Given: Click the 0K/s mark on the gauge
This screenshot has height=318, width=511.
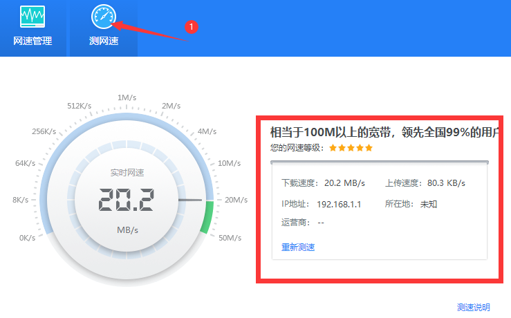Looking at the screenshot, I should (x=27, y=238).
